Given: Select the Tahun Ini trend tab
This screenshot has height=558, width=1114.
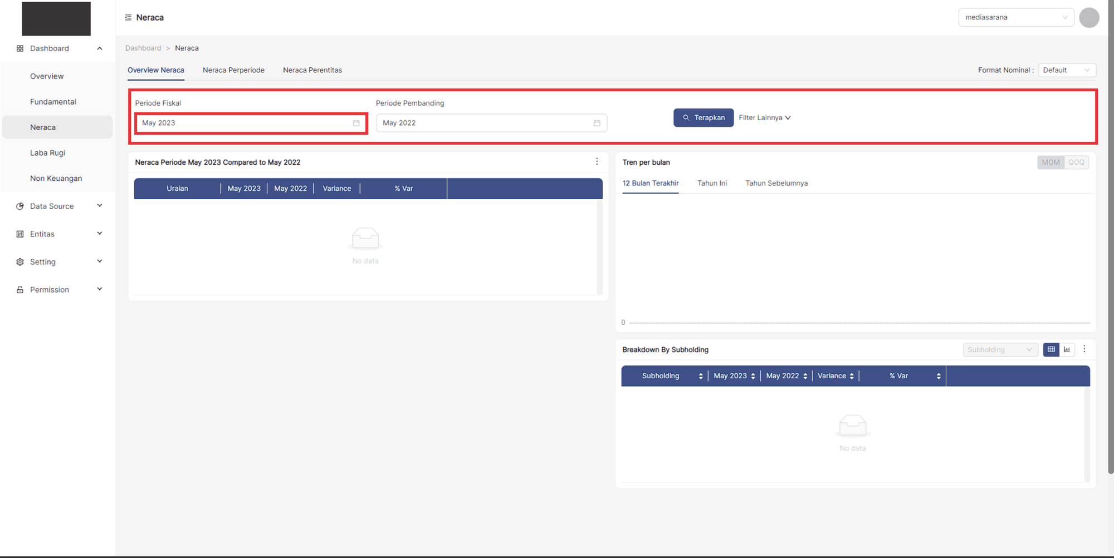Looking at the screenshot, I should coord(712,183).
